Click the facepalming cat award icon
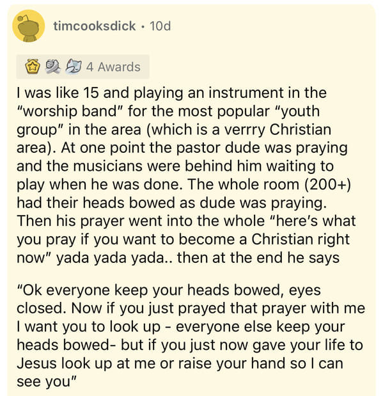This screenshot has height=396, width=383. point(74,67)
